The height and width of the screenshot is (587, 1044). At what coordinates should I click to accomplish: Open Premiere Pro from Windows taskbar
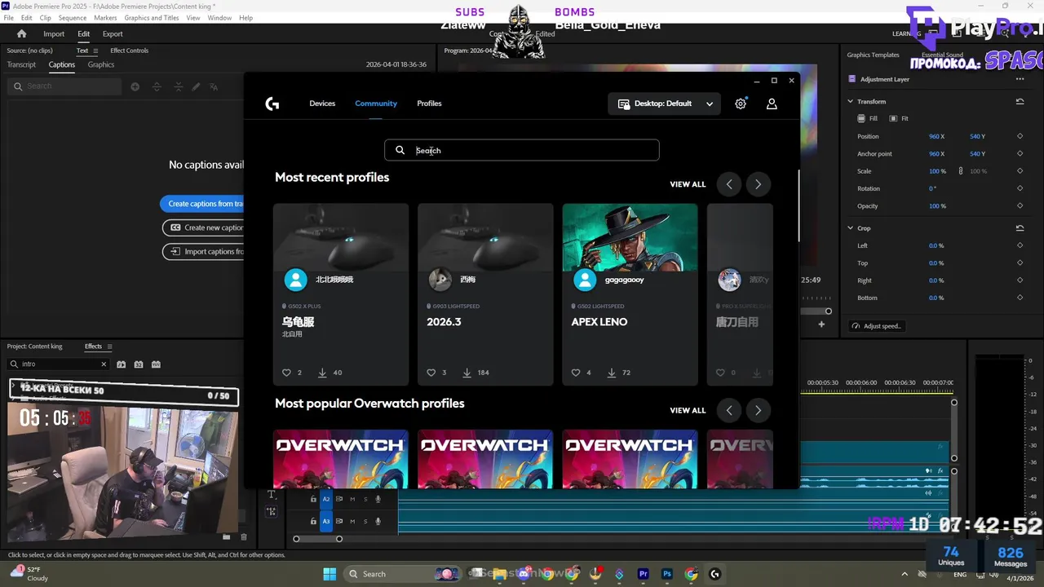[644, 574]
